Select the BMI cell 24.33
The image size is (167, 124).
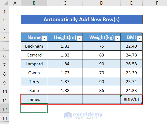click(132, 90)
